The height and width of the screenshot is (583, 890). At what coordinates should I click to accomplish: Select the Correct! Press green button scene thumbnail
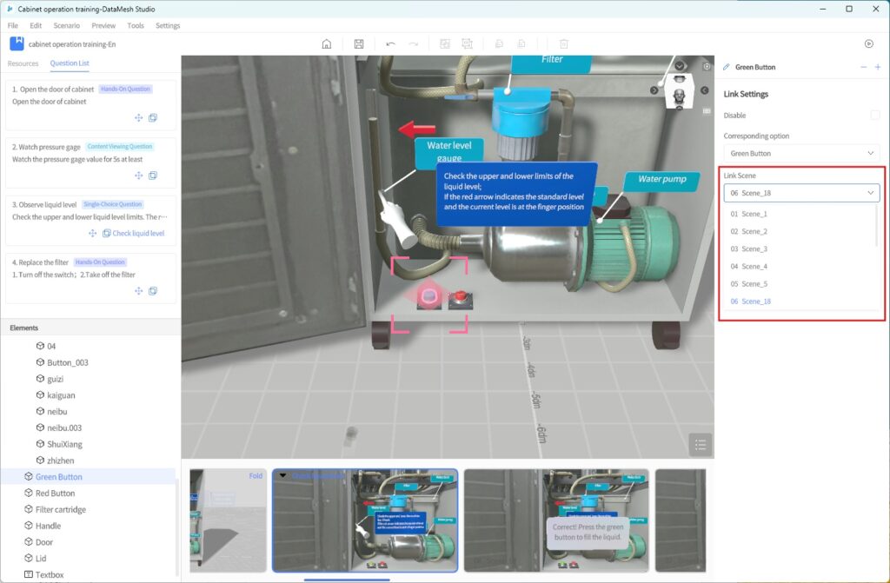pyautogui.click(x=556, y=520)
